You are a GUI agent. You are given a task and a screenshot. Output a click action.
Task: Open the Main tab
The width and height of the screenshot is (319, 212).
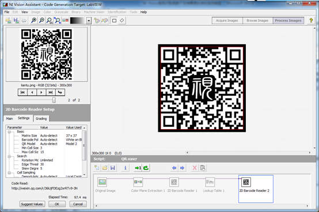[x=9, y=119]
